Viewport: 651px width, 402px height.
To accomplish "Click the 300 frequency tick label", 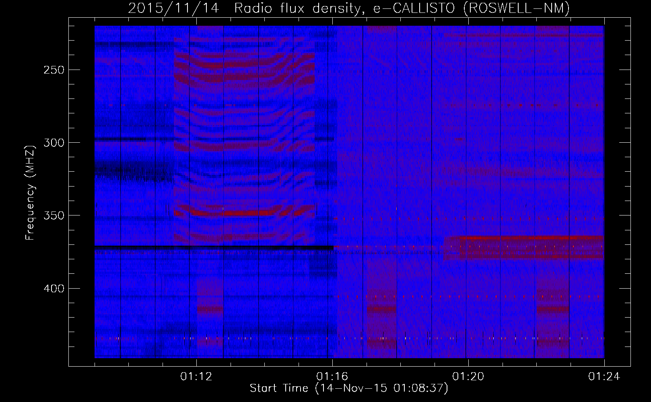I will click(54, 143).
